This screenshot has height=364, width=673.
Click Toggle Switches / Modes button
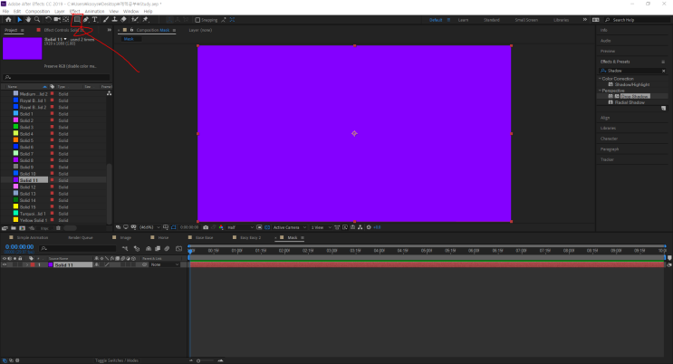click(117, 360)
